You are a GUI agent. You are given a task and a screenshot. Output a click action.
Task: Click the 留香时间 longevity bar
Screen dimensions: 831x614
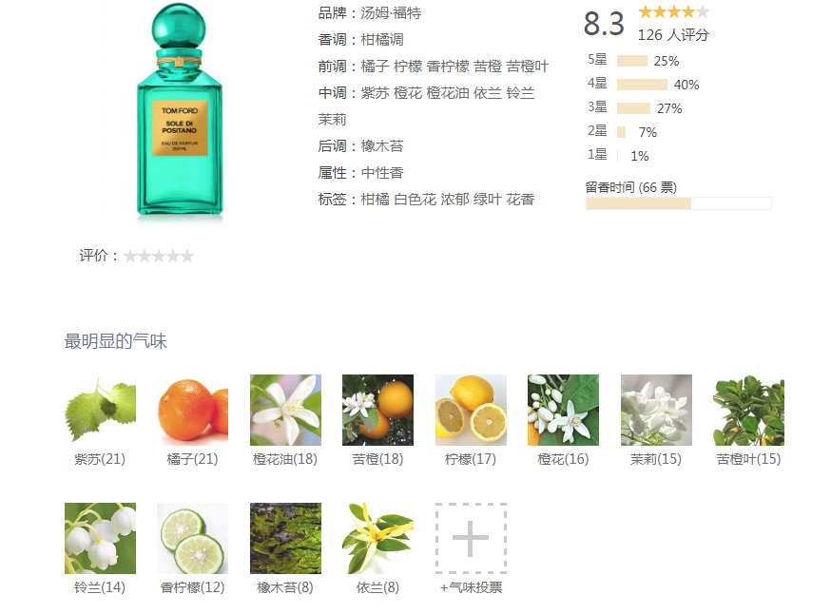coord(678,203)
